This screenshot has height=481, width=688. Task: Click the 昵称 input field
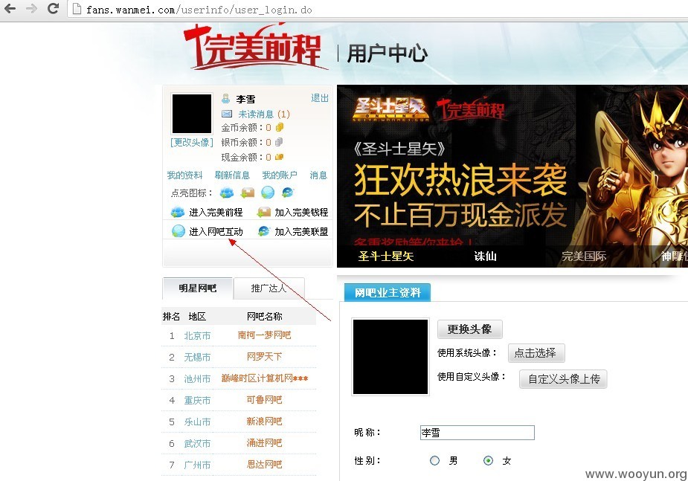click(477, 433)
